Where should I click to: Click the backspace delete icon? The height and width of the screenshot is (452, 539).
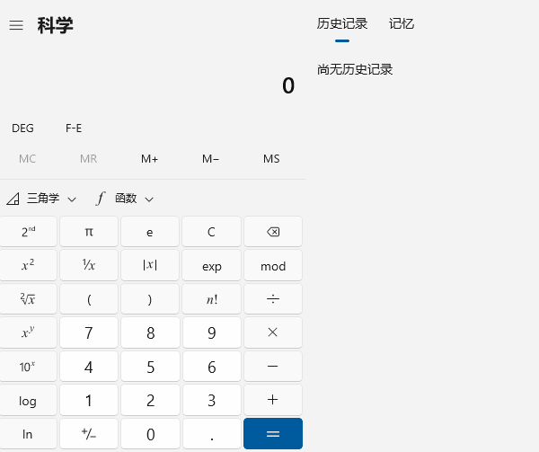(273, 232)
